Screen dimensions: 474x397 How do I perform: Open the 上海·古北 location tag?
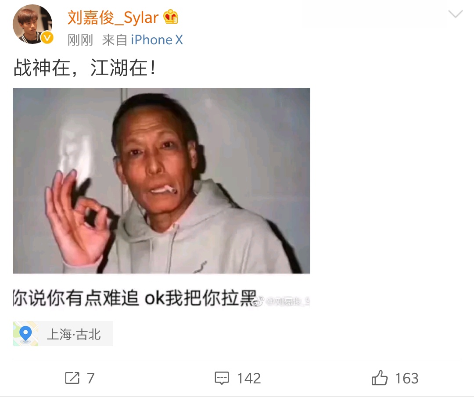pyautogui.click(x=63, y=334)
